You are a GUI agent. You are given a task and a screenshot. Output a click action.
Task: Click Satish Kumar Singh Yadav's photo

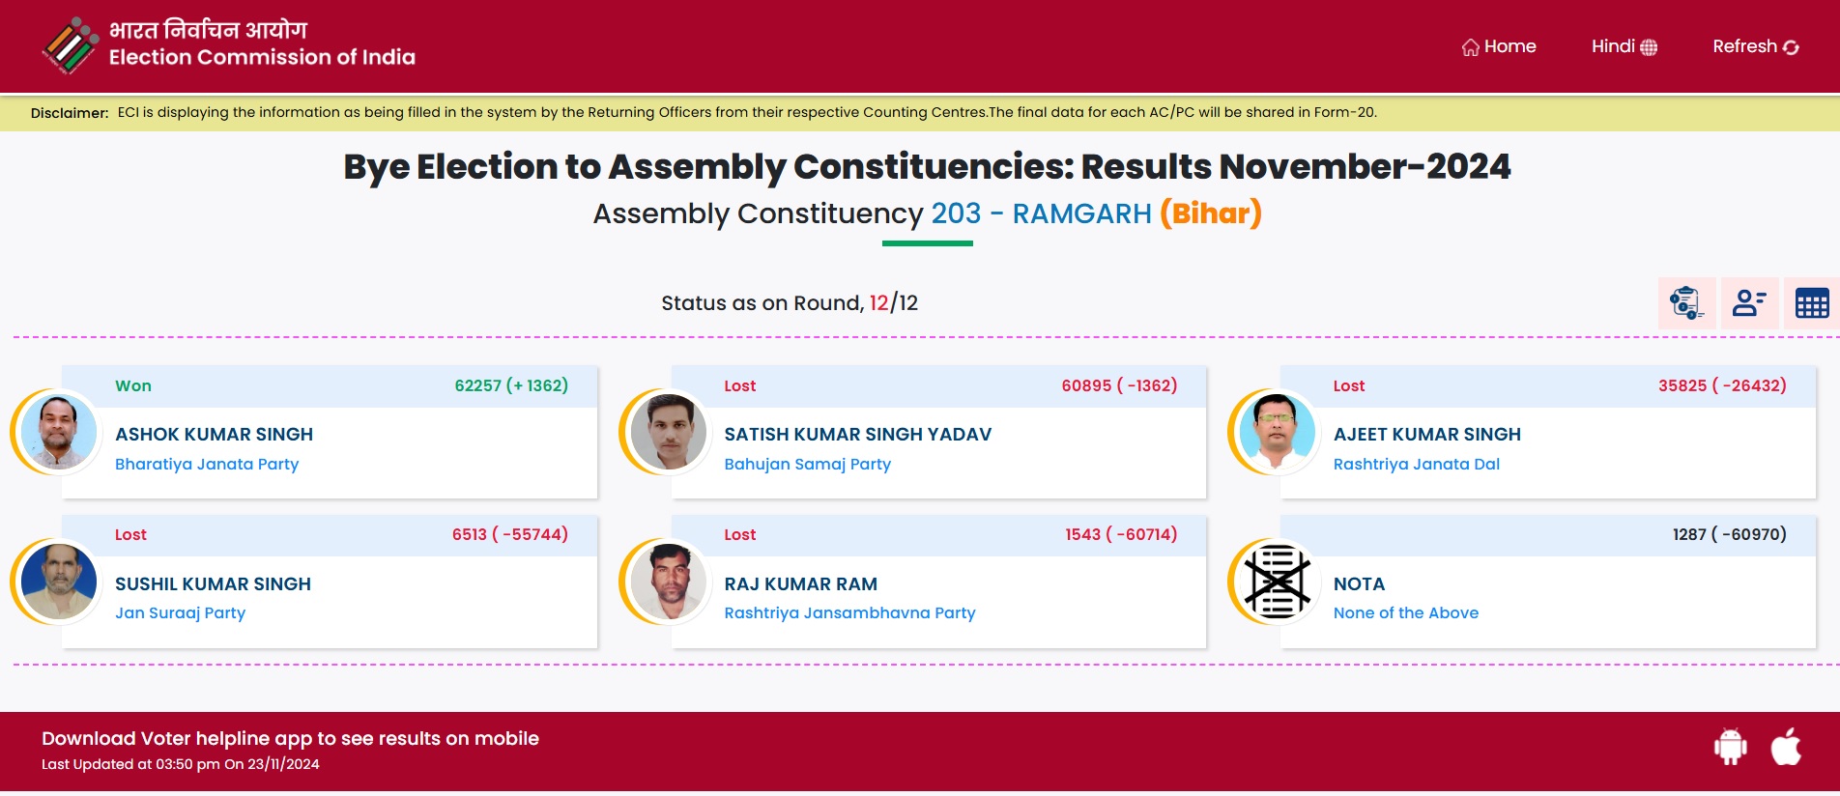pyautogui.click(x=668, y=432)
